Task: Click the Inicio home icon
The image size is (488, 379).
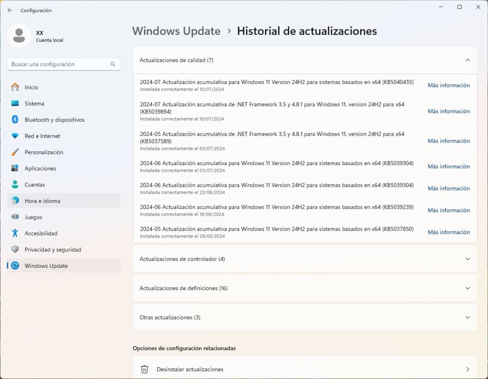Action: (15, 87)
